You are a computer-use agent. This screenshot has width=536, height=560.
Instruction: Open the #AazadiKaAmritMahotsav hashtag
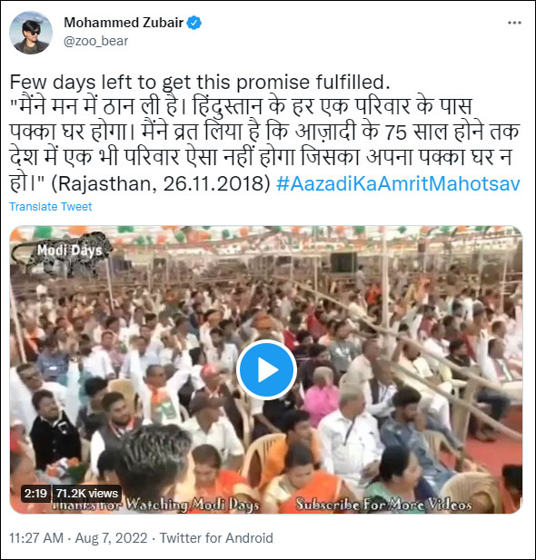[398, 184]
